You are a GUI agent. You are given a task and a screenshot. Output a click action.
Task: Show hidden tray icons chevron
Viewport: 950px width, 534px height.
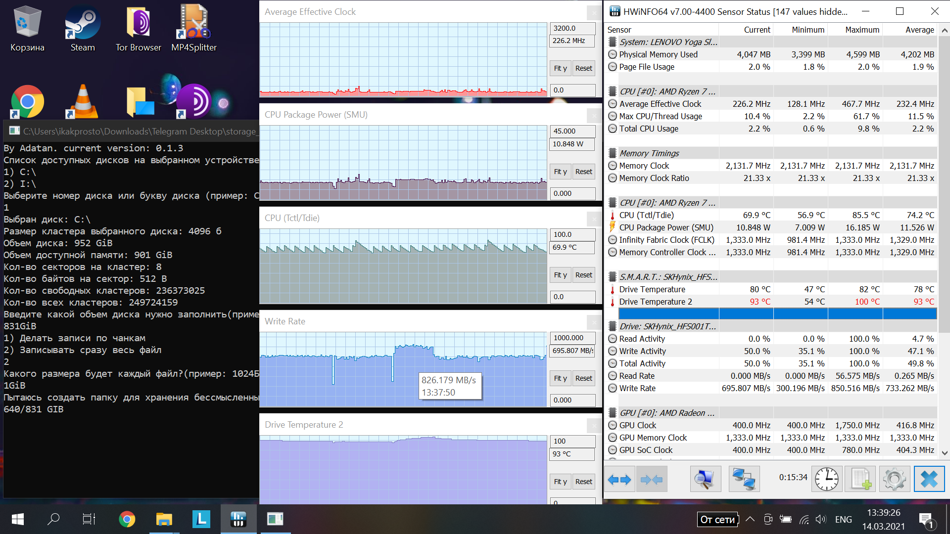pos(750,519)
